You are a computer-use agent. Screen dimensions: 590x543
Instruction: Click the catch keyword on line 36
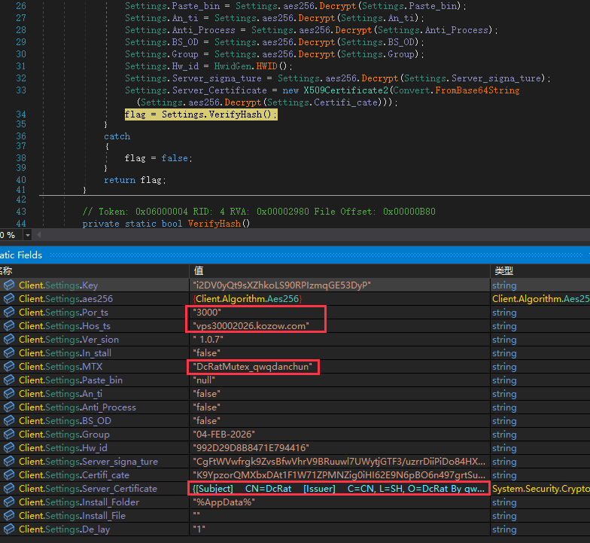coord(117,136)
